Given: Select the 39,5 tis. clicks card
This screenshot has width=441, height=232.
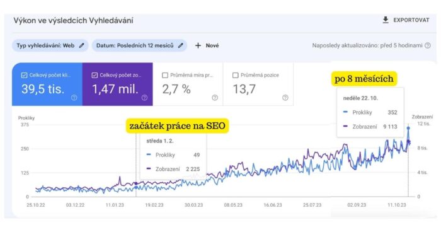Looking at the screenshot, I should point(47,84).
